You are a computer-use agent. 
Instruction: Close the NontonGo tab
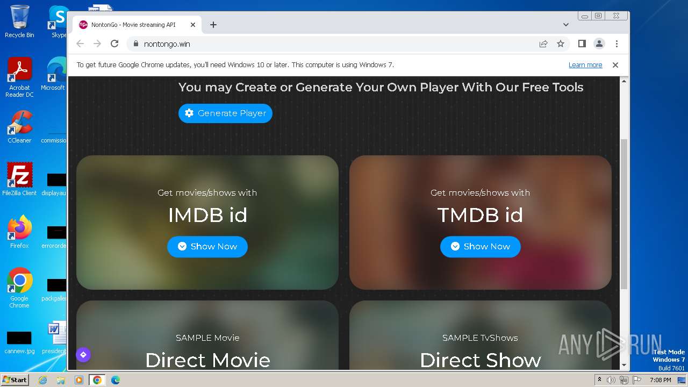point(193,25)
